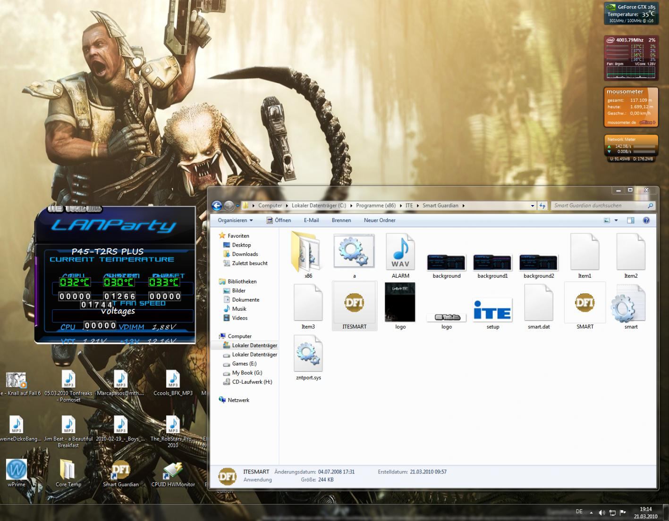This screenshot has height=521, width=669.
Task: Select the background1 image thumbnail
Action: click(492, 263)
